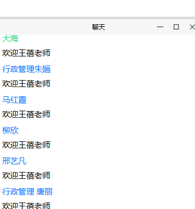Screen dimensions: 195x209
Task: Open sender name 马红霞
Action: (14, 100)
